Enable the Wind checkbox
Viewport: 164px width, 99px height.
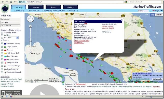[2, 37]
